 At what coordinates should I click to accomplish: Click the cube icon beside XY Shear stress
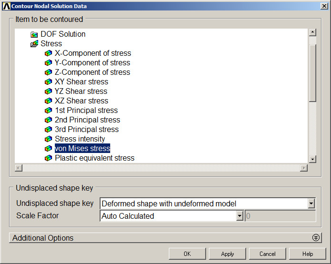[48, 82]
